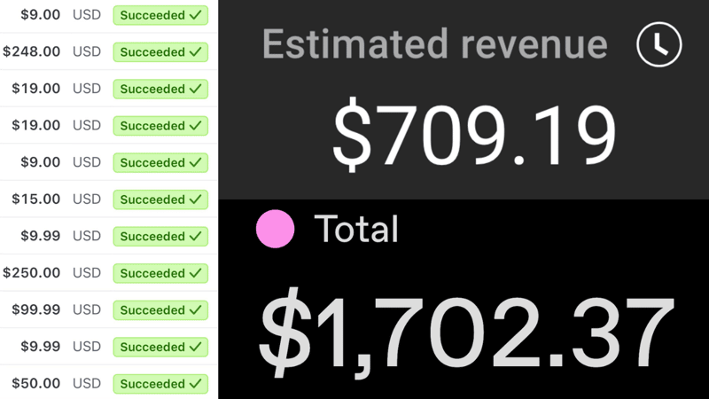Click the pink circle next to Total
Image resolution: width=709 pixels, height=399 pixels.
click(275, 230)
